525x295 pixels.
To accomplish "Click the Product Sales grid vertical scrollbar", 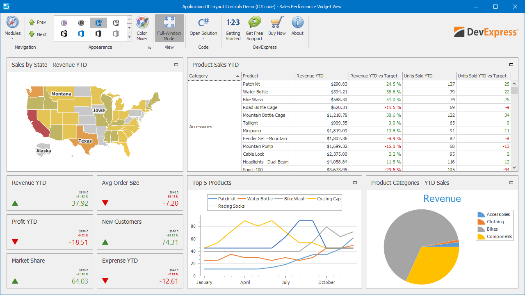I will 514,123.
